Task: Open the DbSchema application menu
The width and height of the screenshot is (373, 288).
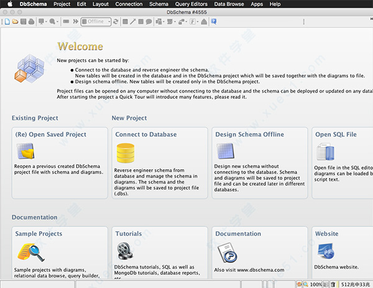Action: pyautogui.click(x=33, y=4)
